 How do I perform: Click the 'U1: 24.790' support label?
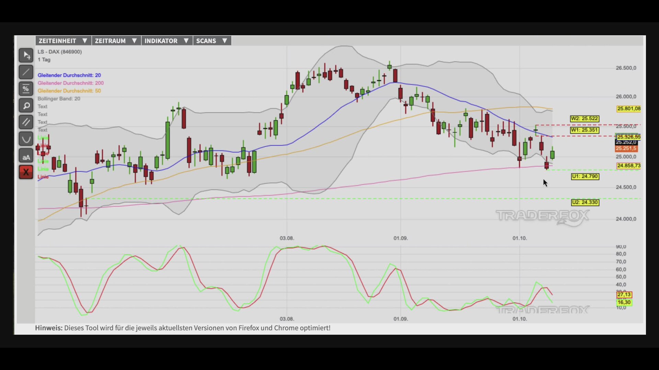click(x=585, y=176)
